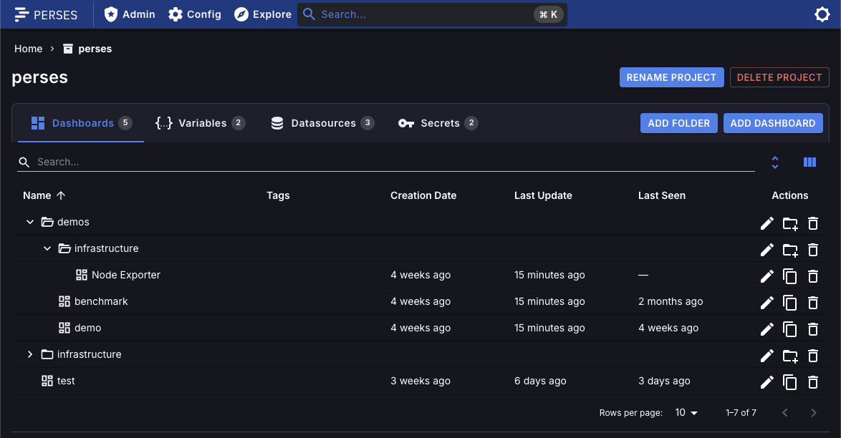Click the Creation Date column header
This screenshot has height=438, width=841.
click(x=423, y=195)
